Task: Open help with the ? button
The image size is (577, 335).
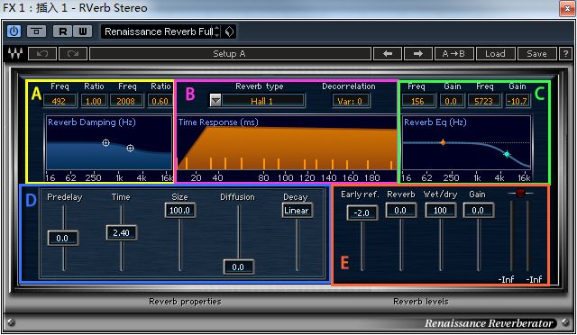Action: pyautogui.click(x=565, y=54)
